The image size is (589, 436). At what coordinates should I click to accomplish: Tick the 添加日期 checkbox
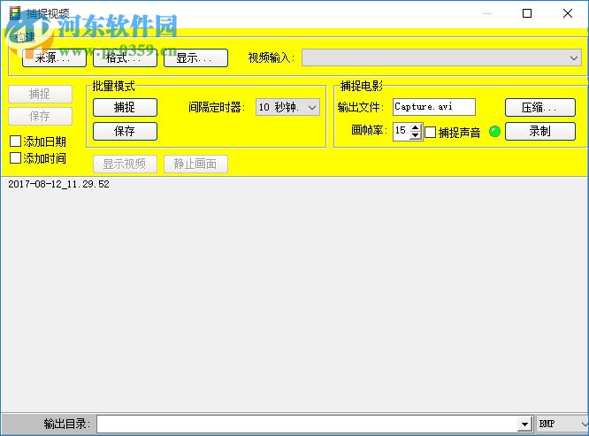tap(15, 142)
